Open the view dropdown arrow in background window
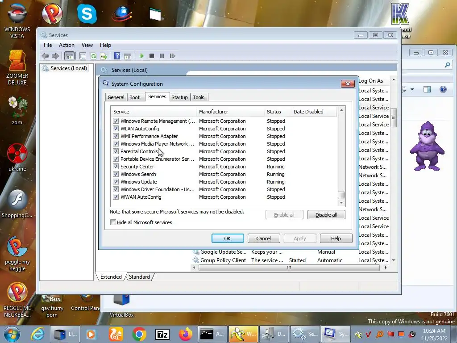The height and width of the screenshot is (343, 457). coord(412,89)
